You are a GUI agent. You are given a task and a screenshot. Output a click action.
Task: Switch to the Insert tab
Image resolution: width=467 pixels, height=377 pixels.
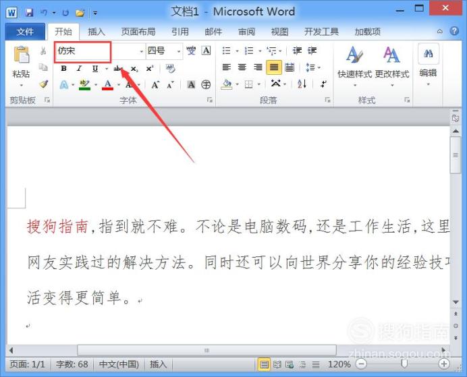coord(97,31)
